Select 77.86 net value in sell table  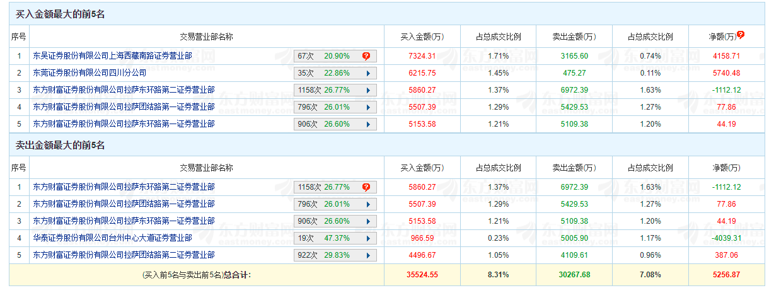(x=726, y=204)
